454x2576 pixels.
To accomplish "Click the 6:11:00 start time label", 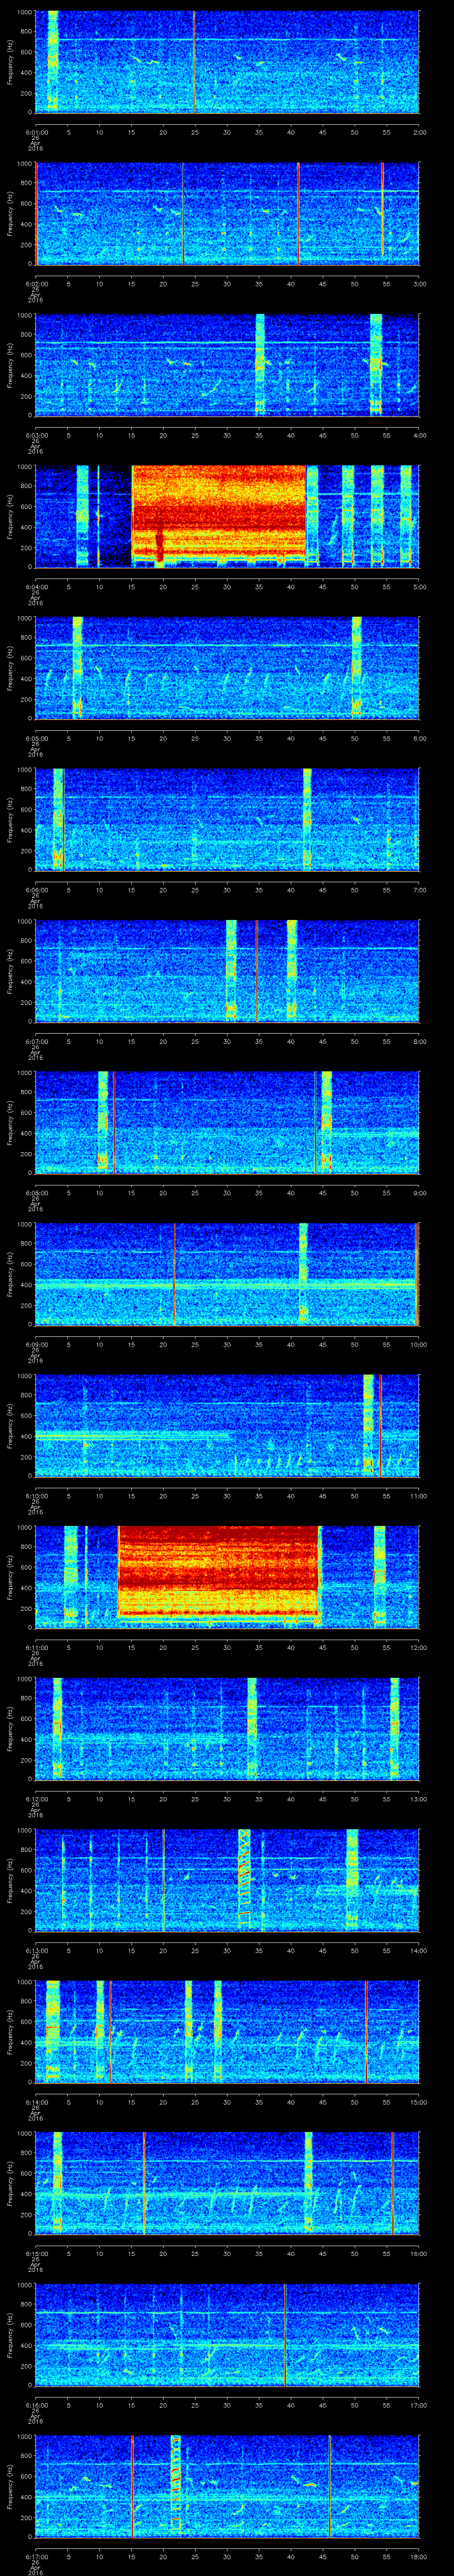I will (x=36, y=1647).
